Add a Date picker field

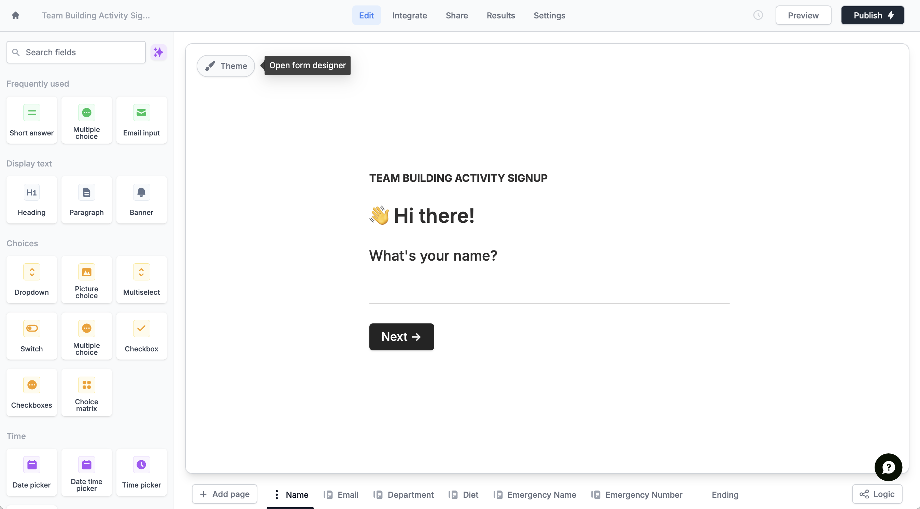coord(31,472)
